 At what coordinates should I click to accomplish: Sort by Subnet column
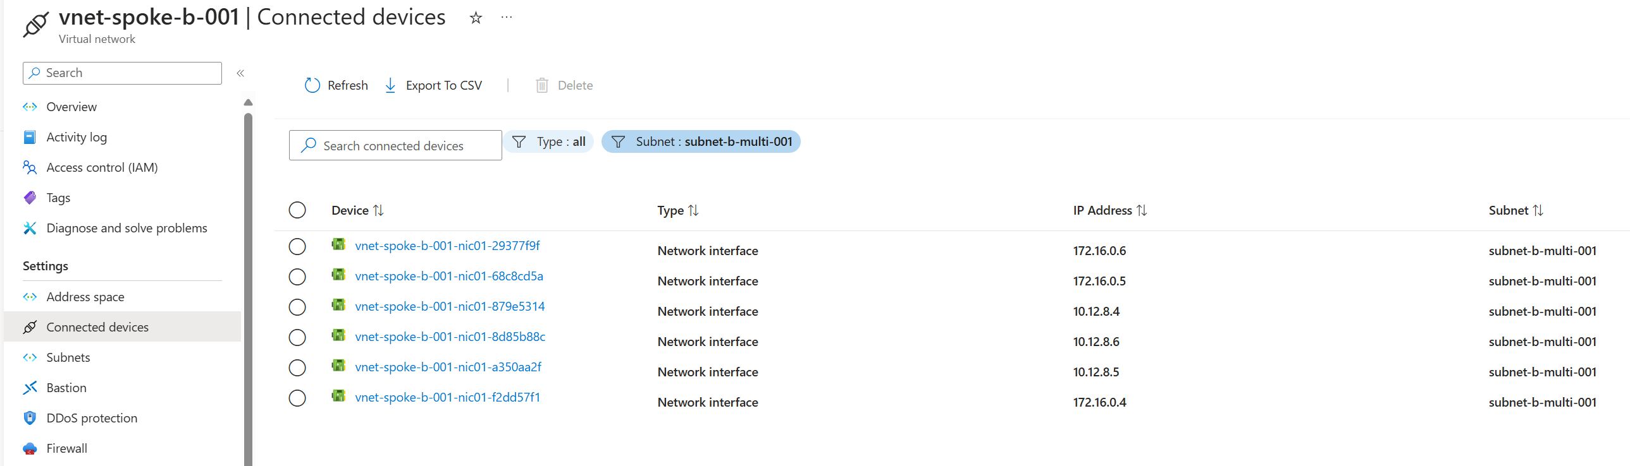1516,210
